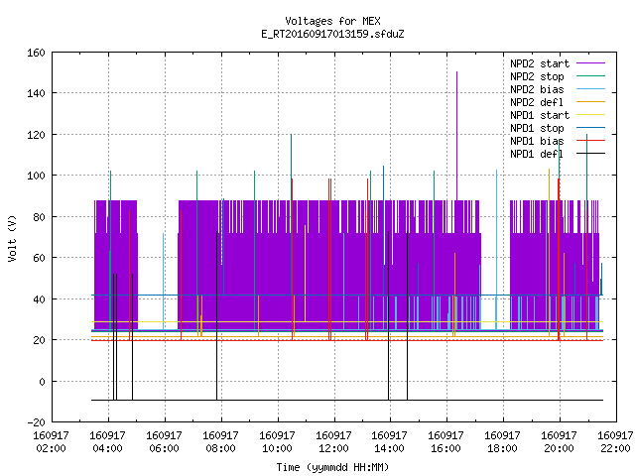Image resolution: width=635 pixels, height=476 pixels.
Task: Click the NPD2 stop green legend line
Action: pos(590,76)
